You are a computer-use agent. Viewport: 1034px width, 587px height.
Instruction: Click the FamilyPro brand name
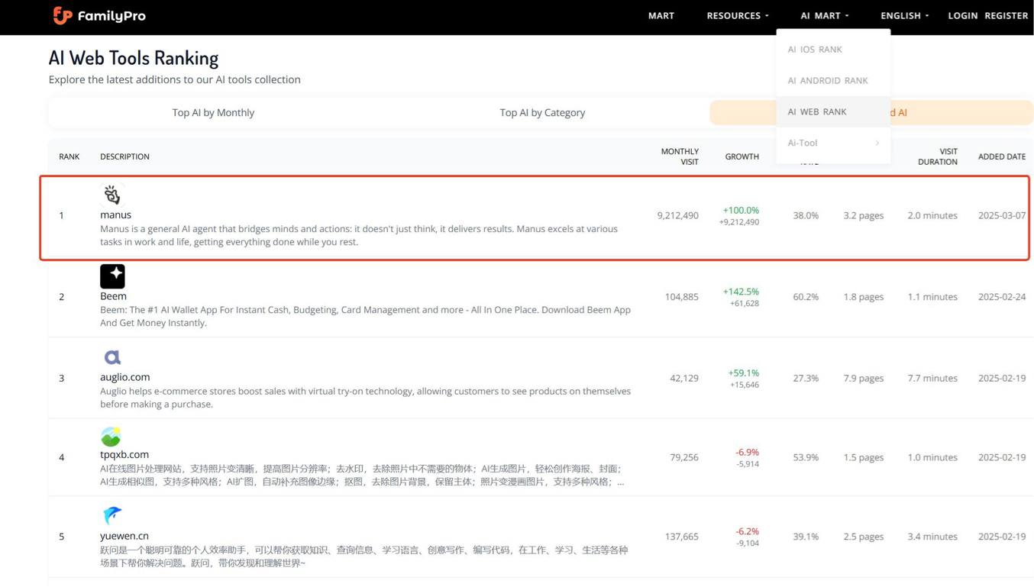111,15
